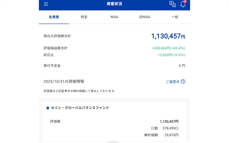Viewport: 229px width, 143px height.
Task: Click the blue dot beside the fund name
Action: (48, 108)
